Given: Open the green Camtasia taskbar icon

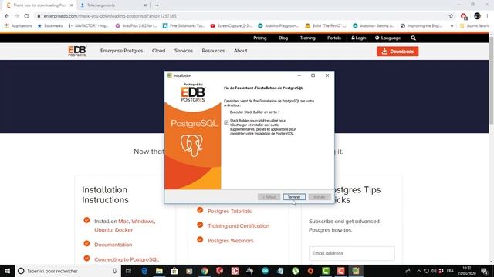Looking at the screenshot, I should pyautogui.click(x=326, y=271).
